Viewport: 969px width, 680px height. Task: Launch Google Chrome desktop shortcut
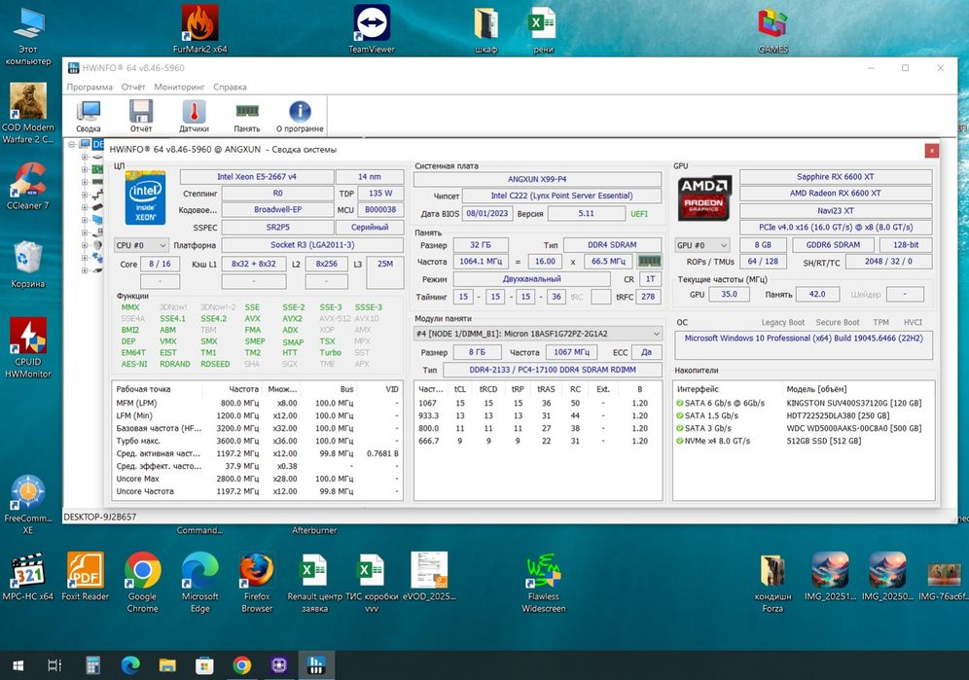tap(142, 583)
